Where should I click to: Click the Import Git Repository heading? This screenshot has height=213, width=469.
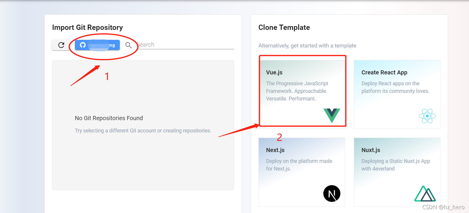pyautogui.click(x=88, y=28)
